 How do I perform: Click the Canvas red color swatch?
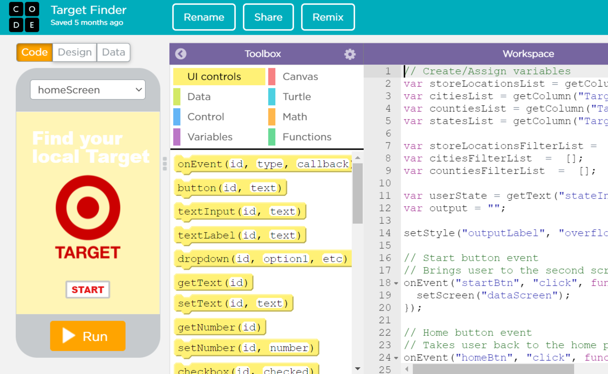pos(272,77)
